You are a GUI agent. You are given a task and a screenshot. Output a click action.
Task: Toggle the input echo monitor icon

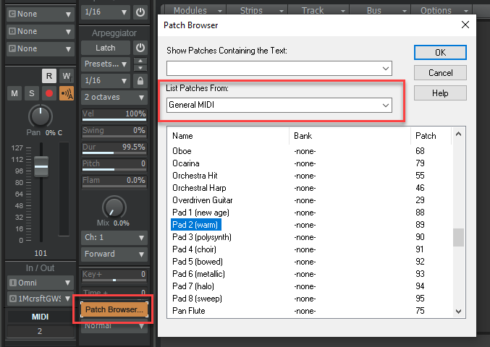(x=67, y=93)
